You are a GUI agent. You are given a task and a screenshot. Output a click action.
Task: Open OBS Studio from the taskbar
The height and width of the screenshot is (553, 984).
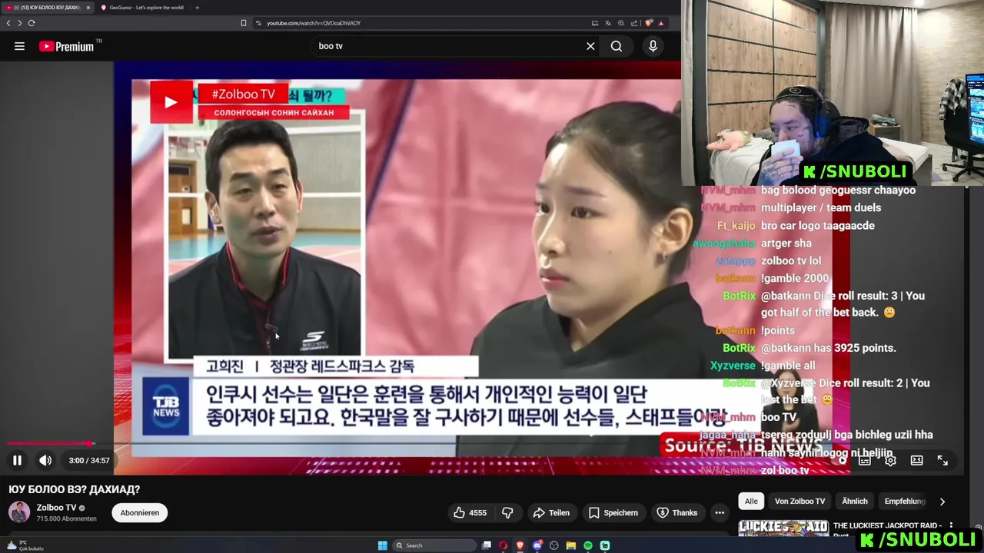553,545
